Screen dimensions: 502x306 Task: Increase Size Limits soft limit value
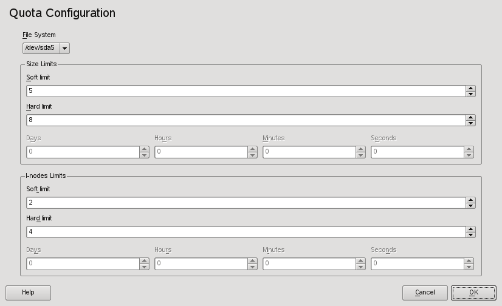470,88
